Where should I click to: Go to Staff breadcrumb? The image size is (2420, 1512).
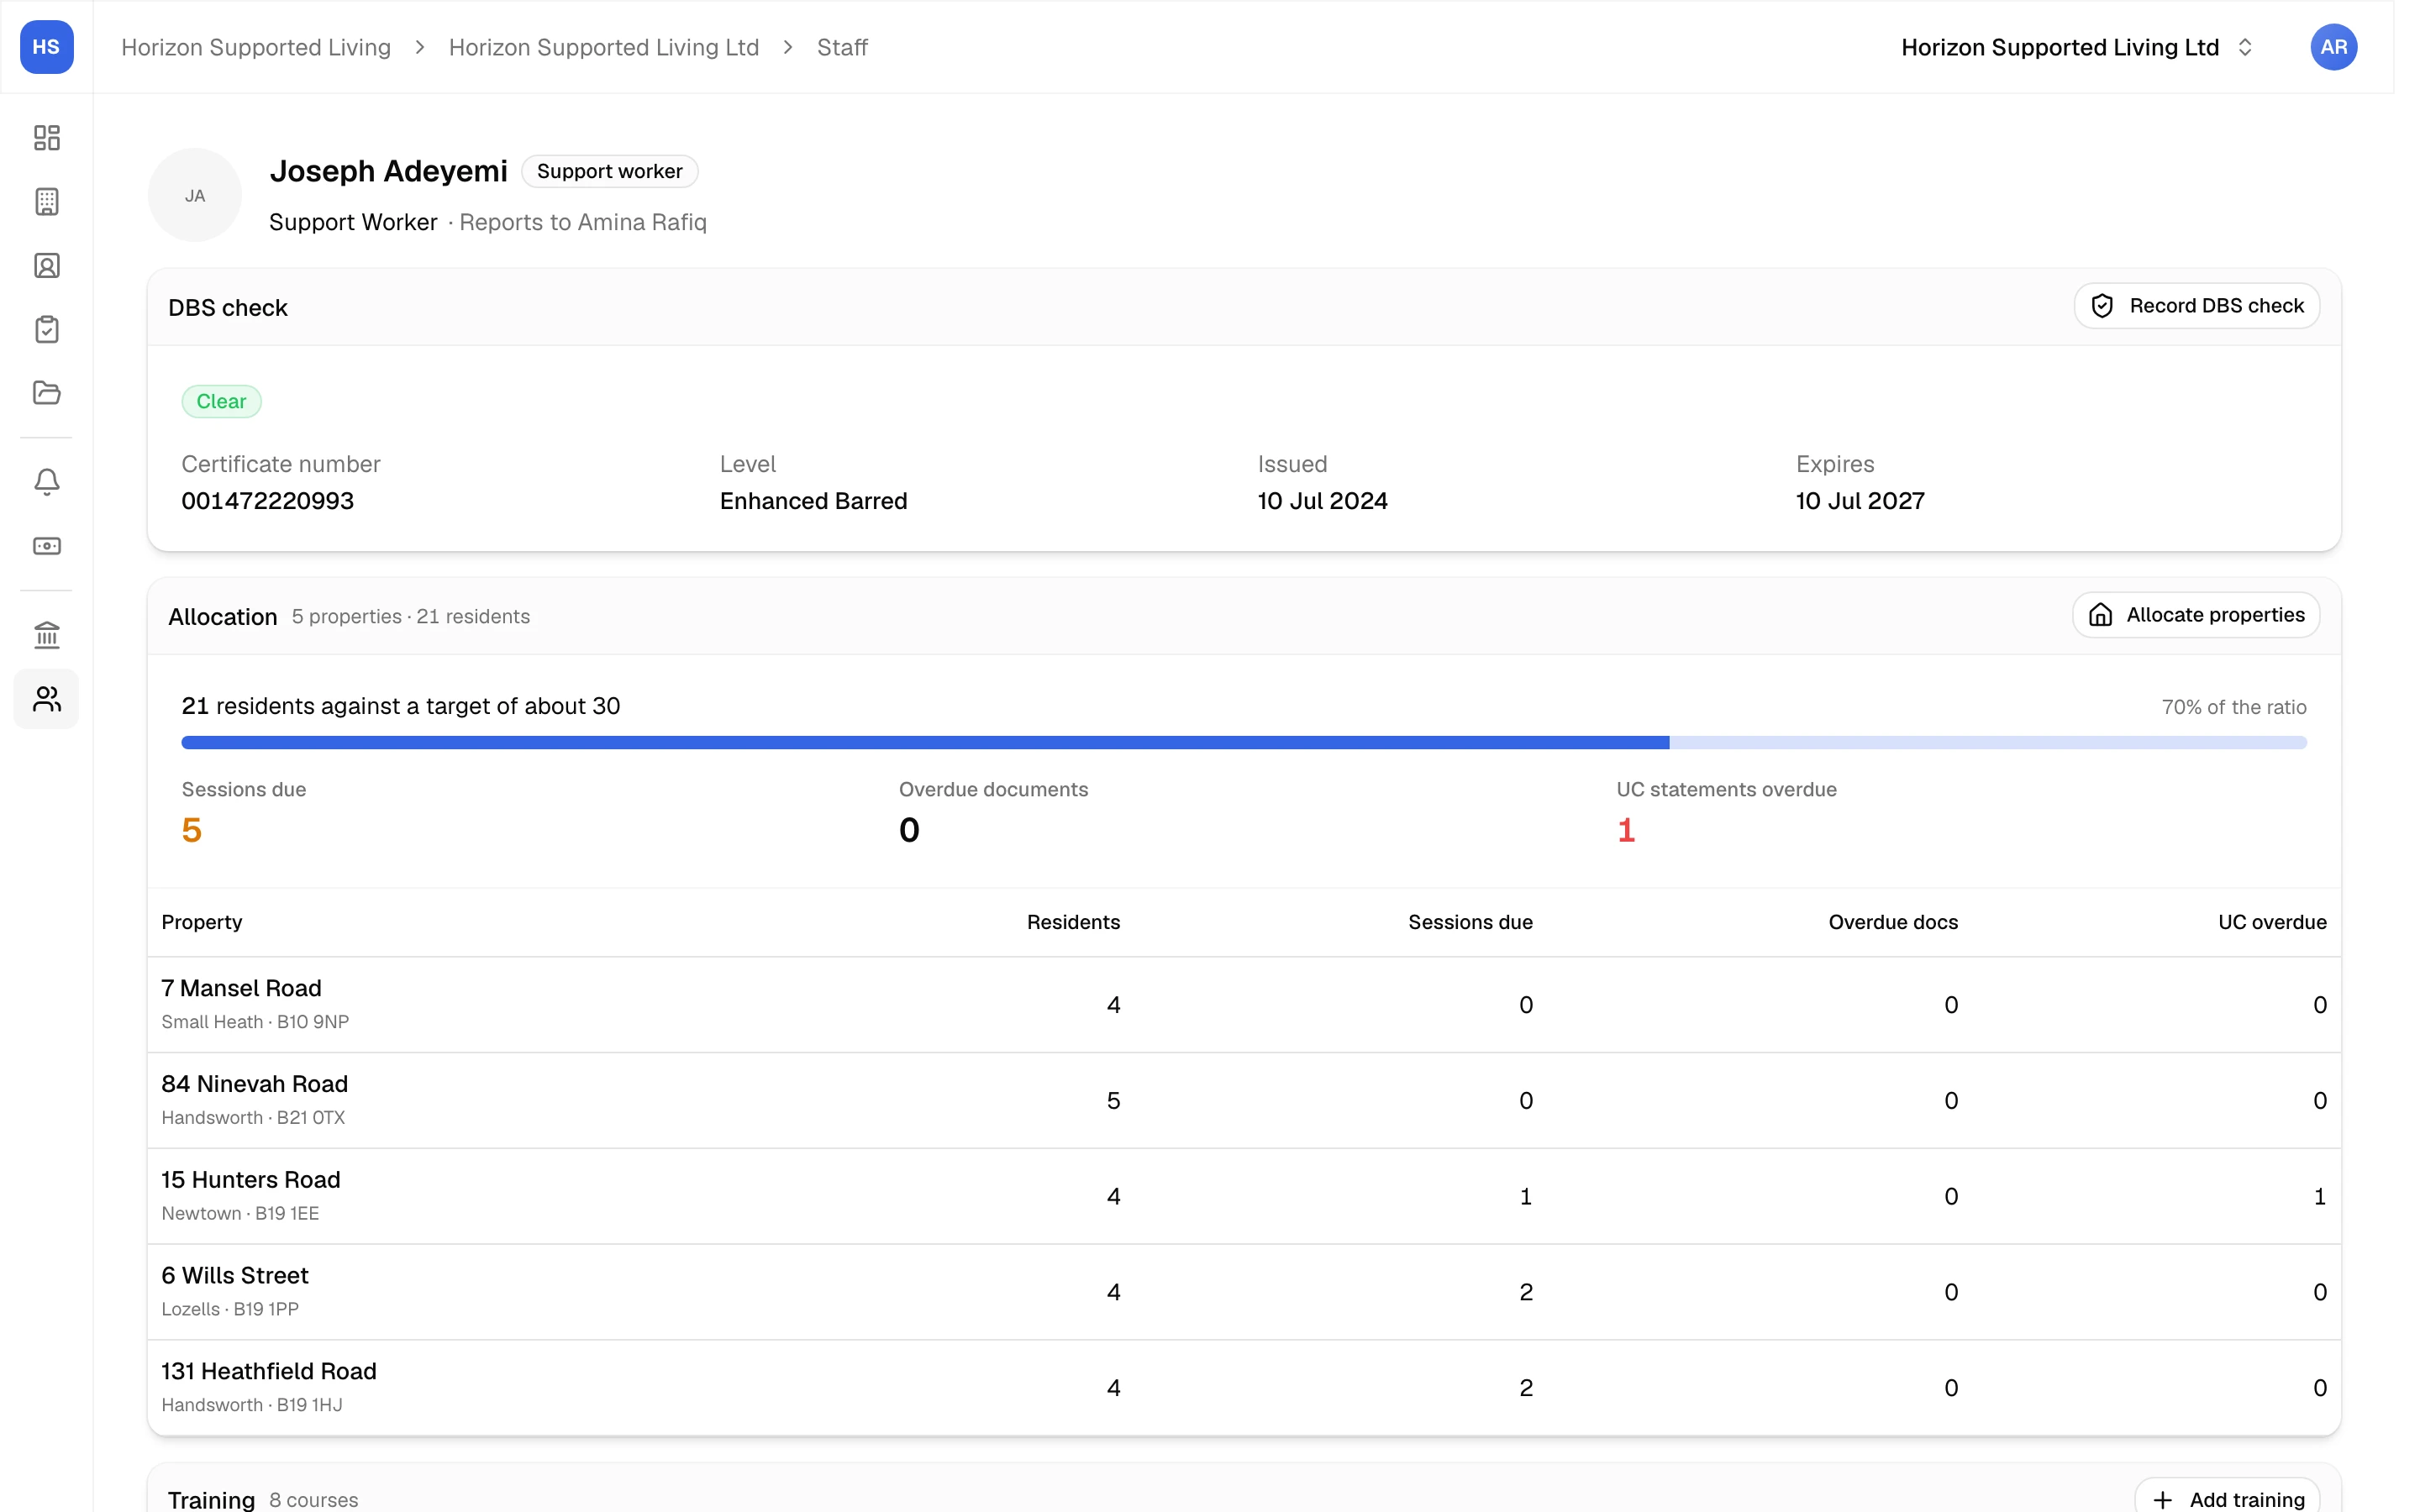point(842,47)
